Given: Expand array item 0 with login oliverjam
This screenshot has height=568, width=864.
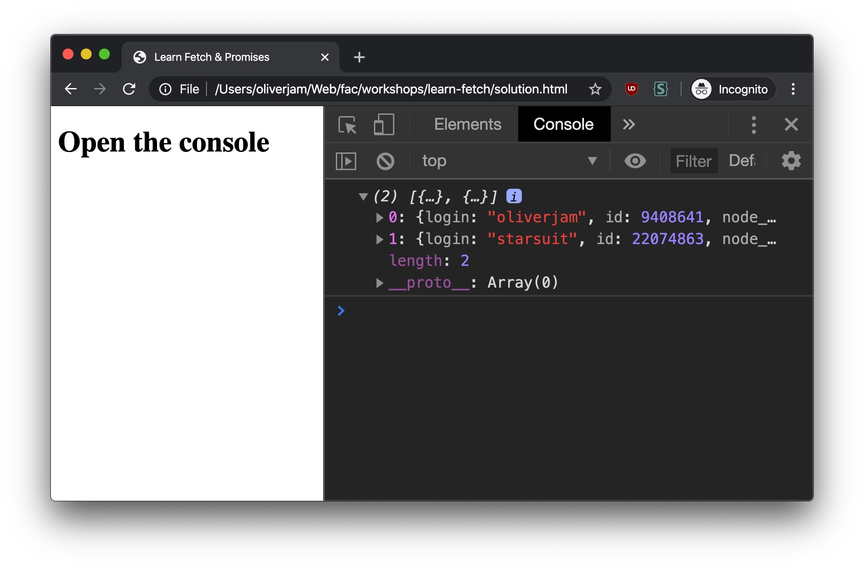Looking at the screenshot, I should click(380, 218).
